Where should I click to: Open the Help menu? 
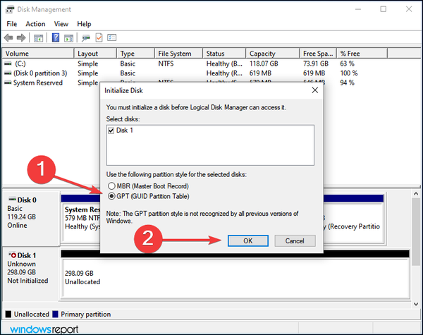pyautogui.click(x=84, y=24)
